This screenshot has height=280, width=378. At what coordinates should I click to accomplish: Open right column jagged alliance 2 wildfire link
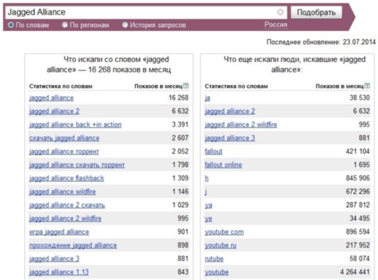[241, 125]
